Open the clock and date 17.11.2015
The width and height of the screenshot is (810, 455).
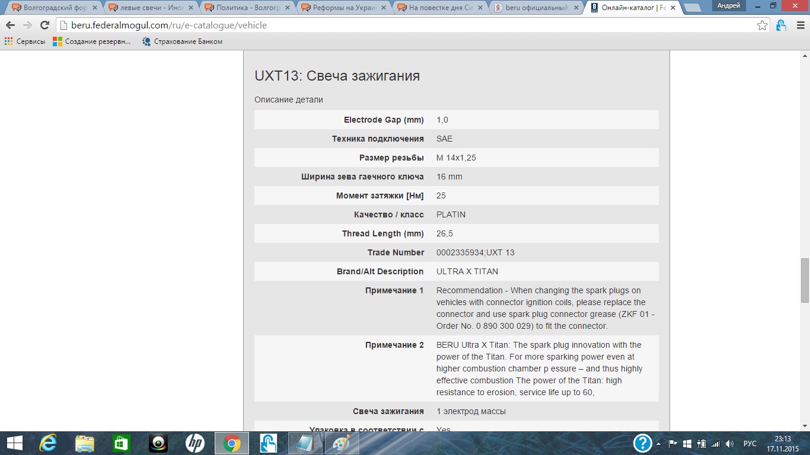[x=783, y=443]
